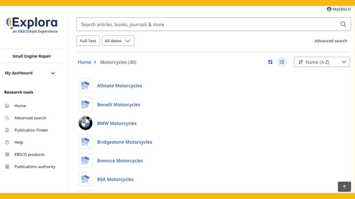Open the All dates dropdown

point(118,41)
